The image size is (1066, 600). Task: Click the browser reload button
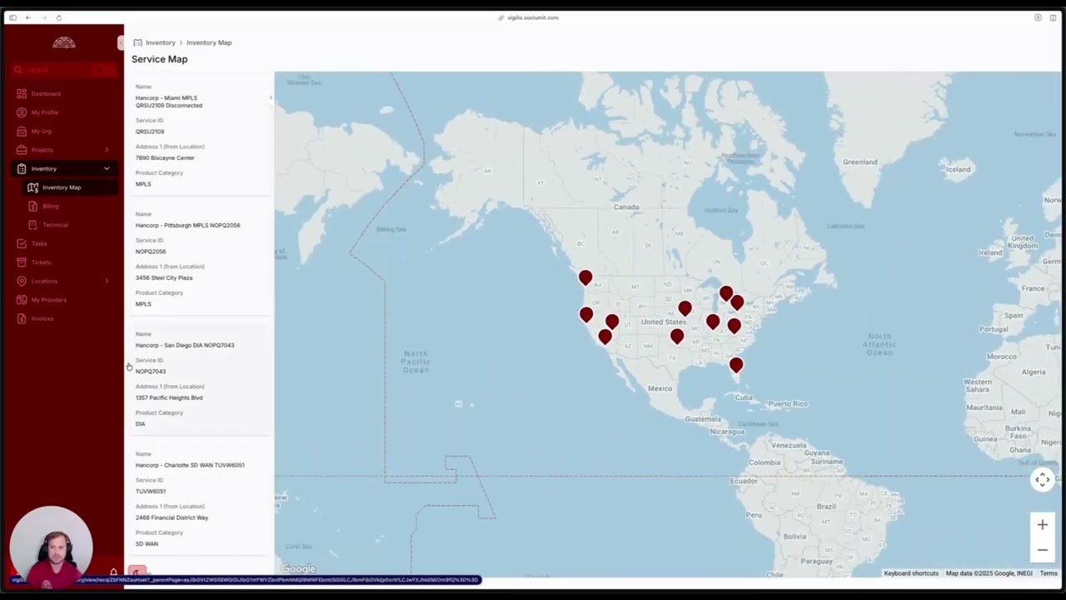tap(58, 17)
